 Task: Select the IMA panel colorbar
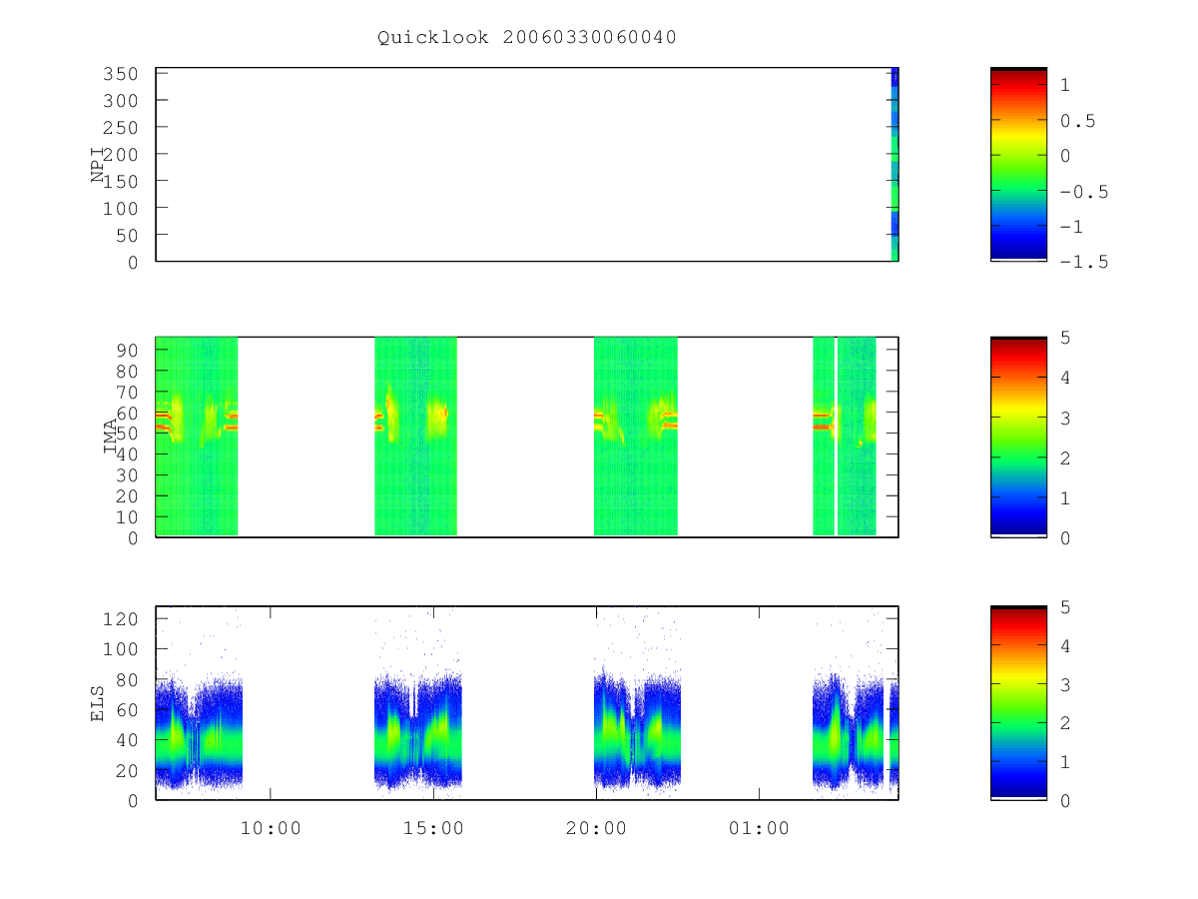[1018, 437]
